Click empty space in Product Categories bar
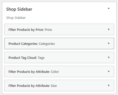The image size is (118, 95). pos(81,44)
